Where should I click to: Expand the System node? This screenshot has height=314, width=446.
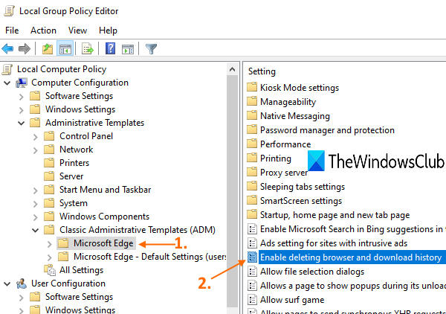click(36, 204)
